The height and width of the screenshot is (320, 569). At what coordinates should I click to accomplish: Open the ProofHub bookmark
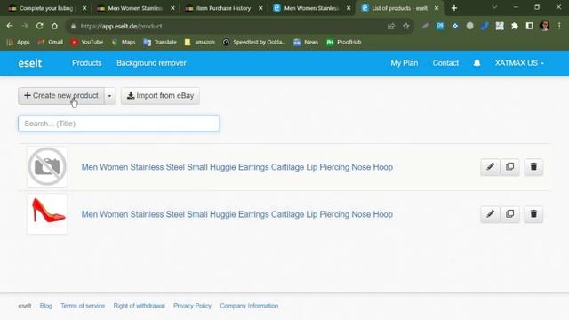[x=344, y=42]
